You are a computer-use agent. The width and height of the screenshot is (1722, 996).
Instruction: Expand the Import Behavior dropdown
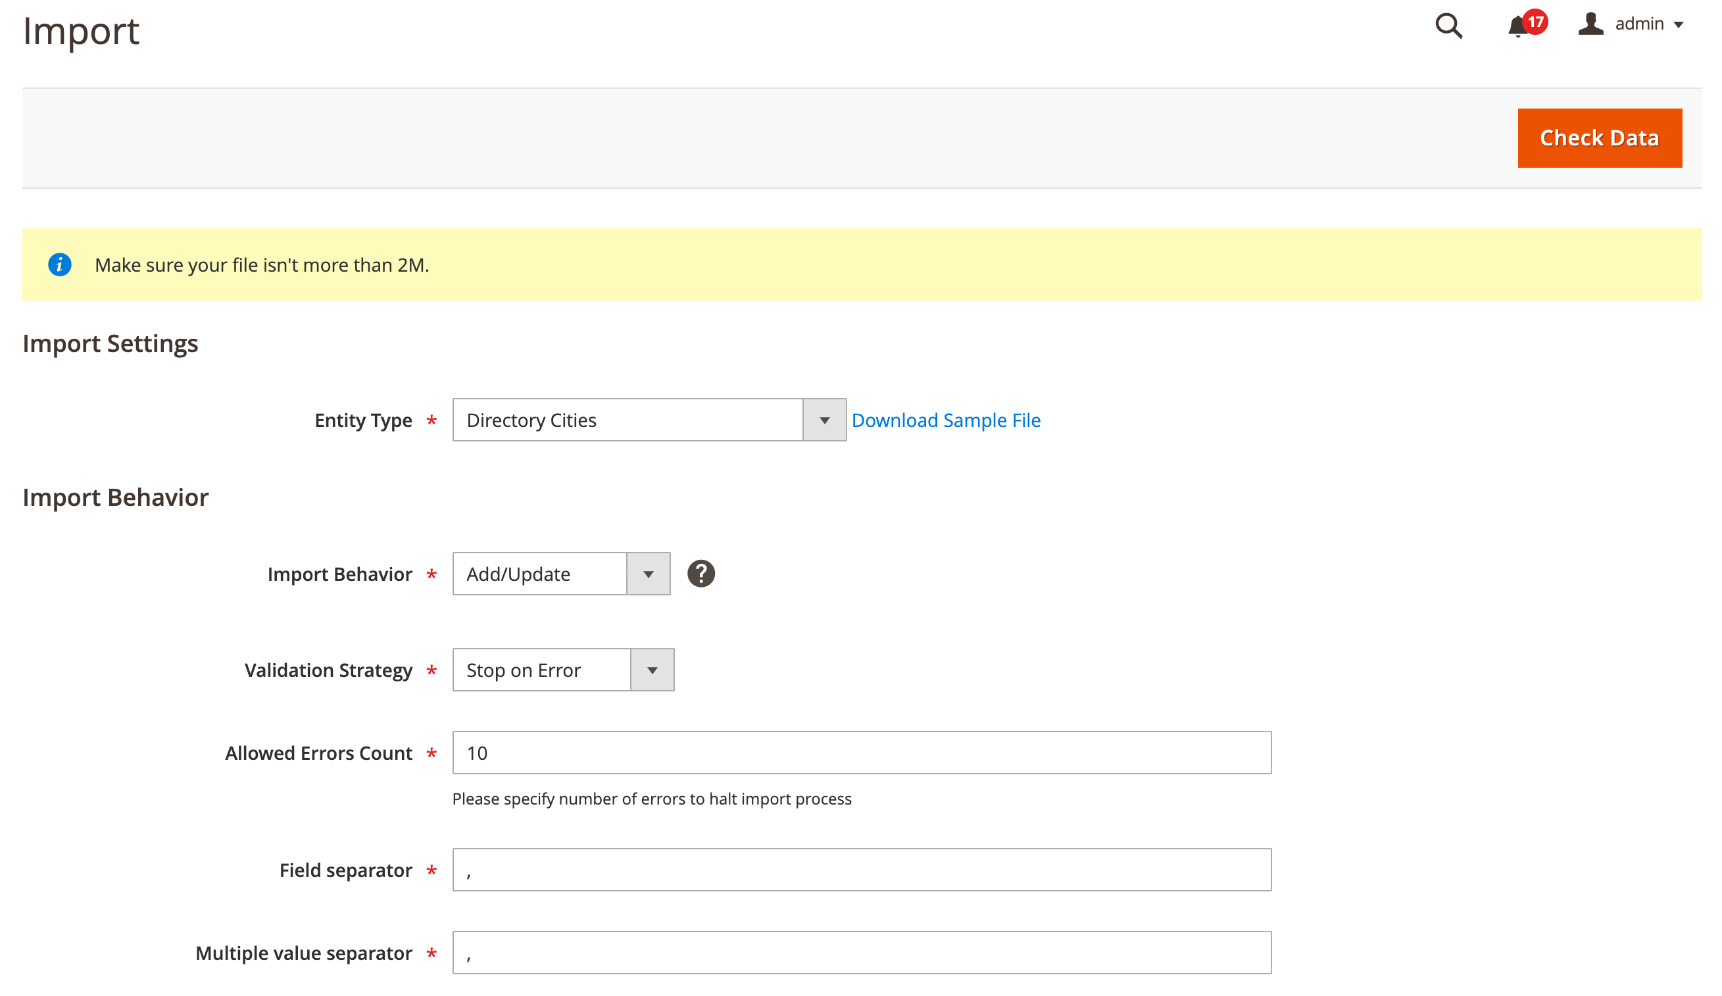(651, 574)
